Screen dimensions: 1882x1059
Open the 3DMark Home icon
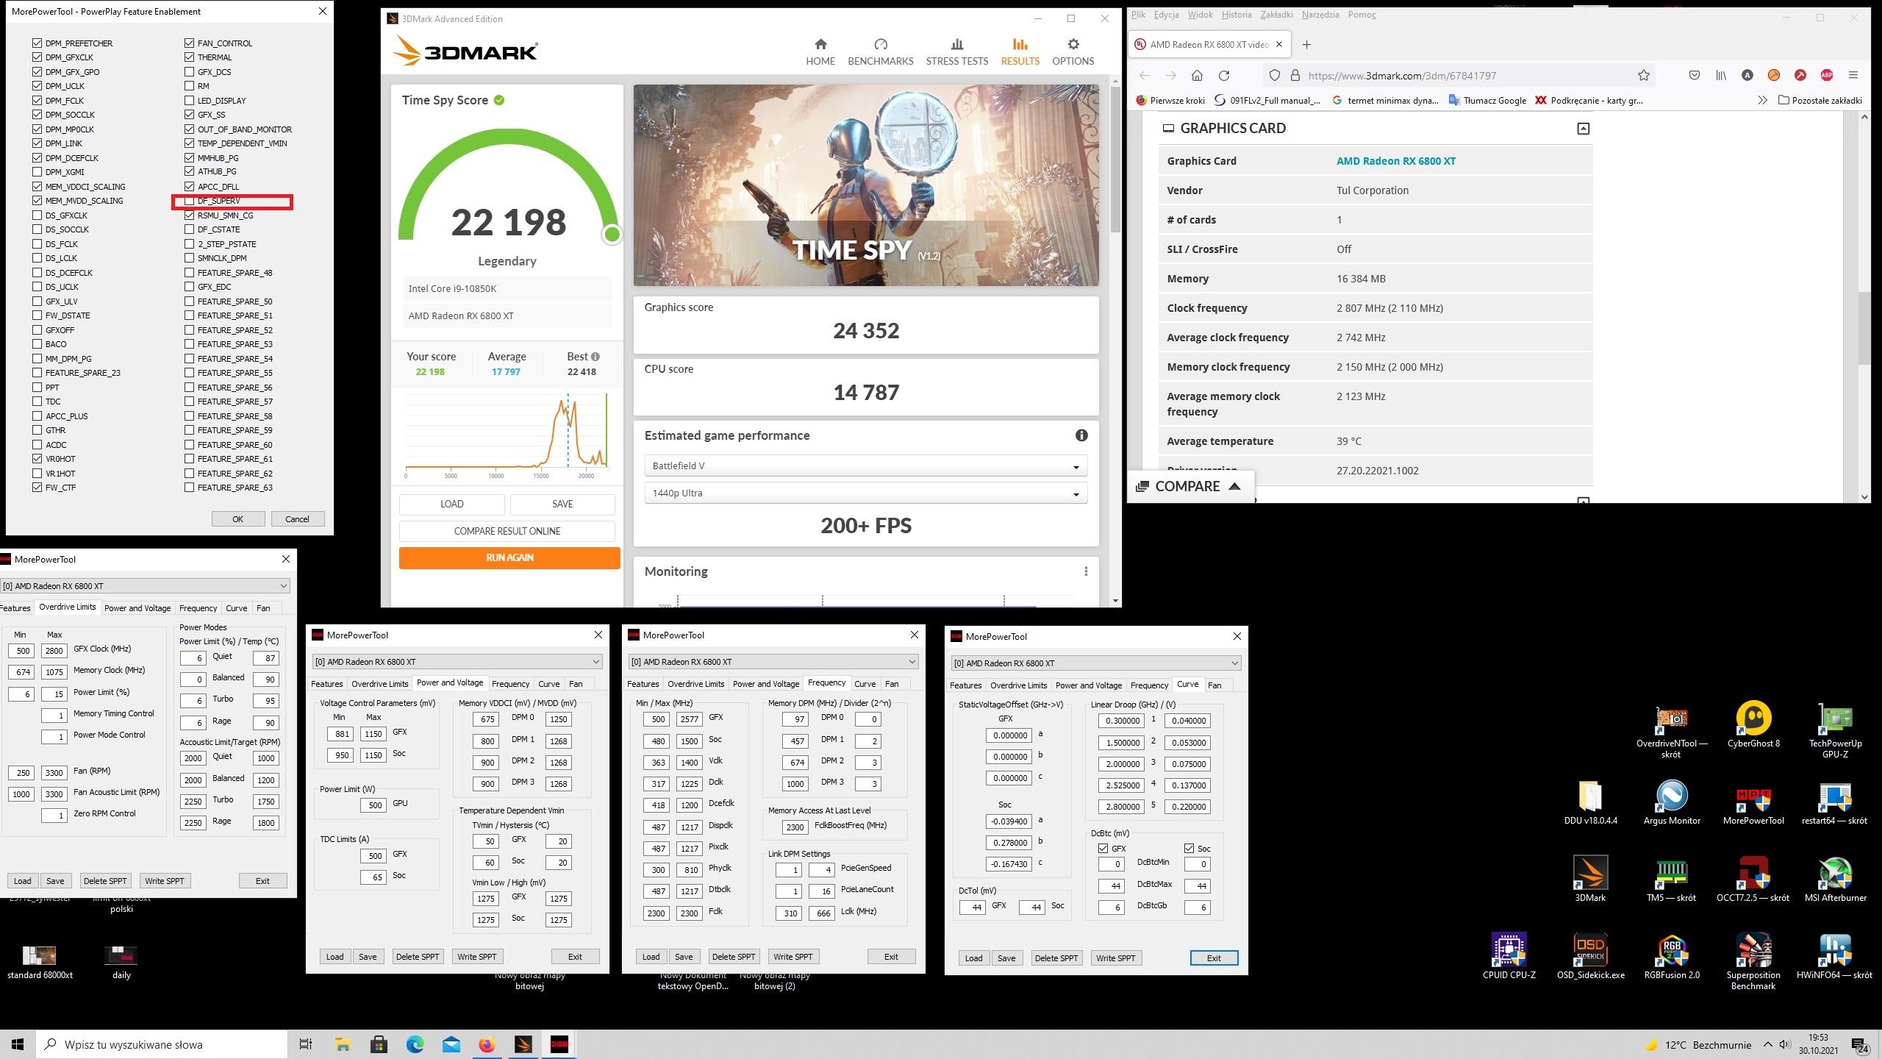click(820, 45)
